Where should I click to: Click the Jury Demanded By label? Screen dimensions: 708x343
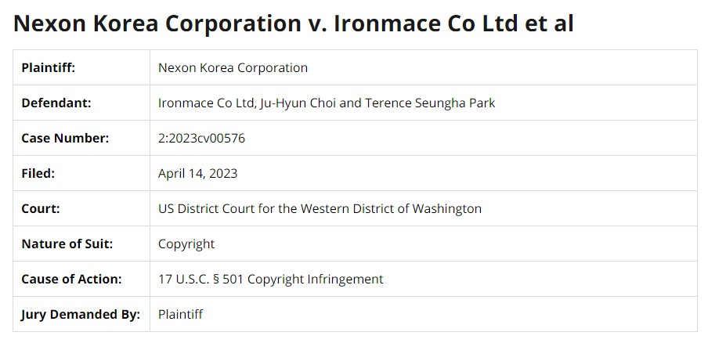(x=81, y=314)
